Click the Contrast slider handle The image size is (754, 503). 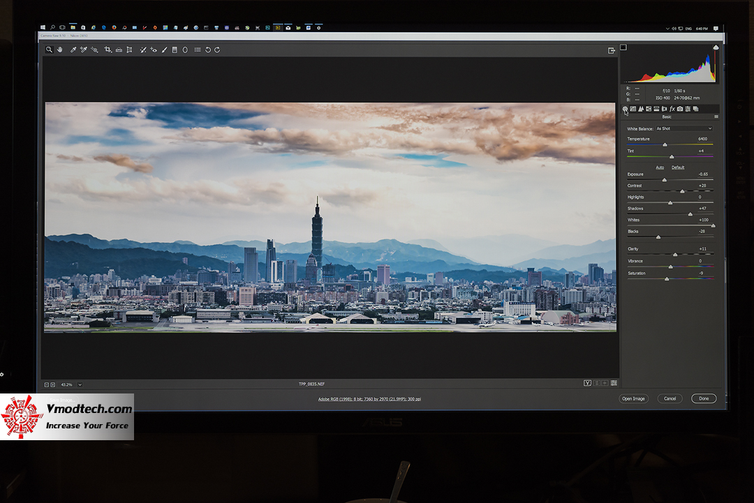point(682,191)
